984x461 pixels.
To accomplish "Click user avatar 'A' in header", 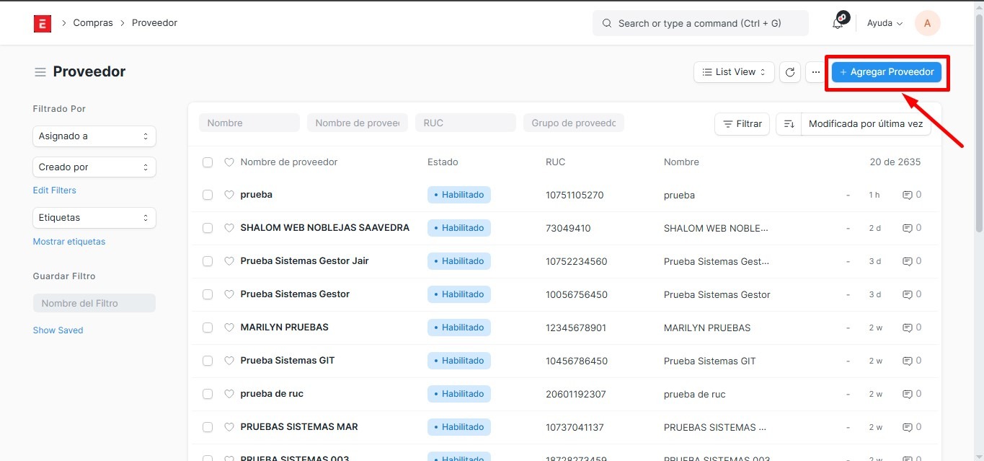I will click(x=927, y=23).
